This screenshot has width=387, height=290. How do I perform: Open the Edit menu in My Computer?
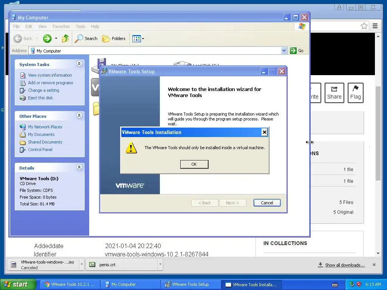(x=29, y=26)
